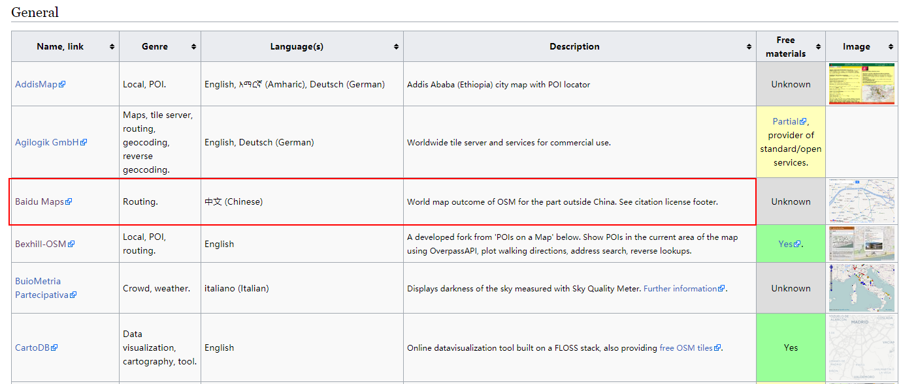Open the AddisMap link
901x384 pixels.
click(40, 84)
